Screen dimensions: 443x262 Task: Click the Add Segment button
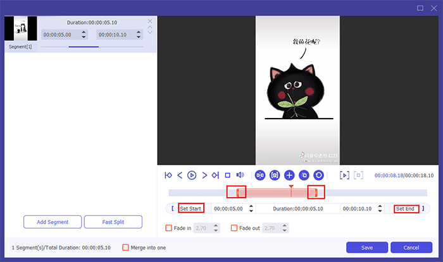[53, 222]
